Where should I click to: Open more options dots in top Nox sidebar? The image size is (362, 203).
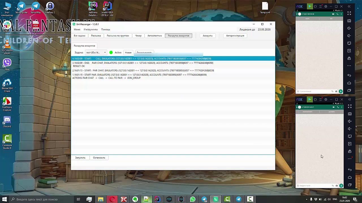click(349, 66)
